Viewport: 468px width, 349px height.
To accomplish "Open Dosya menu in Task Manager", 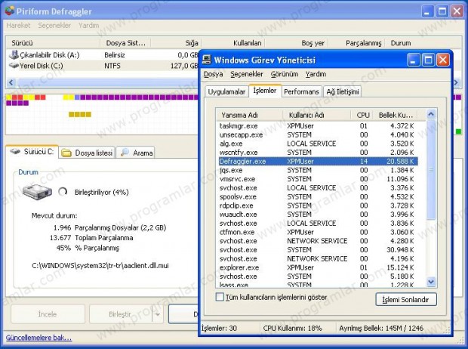I will pos(213,74).
